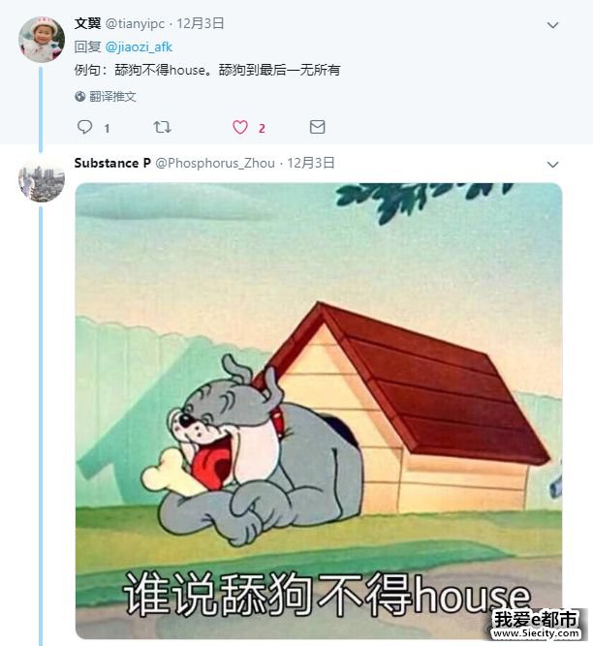Click the globe icon beside 翻译推文
593x646 pixels.
coord(80,97)
